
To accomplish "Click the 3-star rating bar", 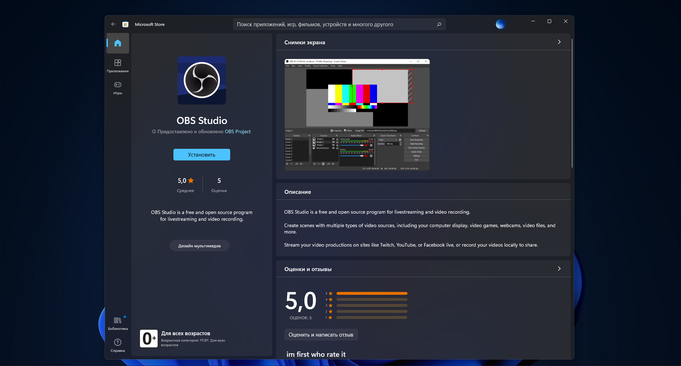I will (372, 305).
